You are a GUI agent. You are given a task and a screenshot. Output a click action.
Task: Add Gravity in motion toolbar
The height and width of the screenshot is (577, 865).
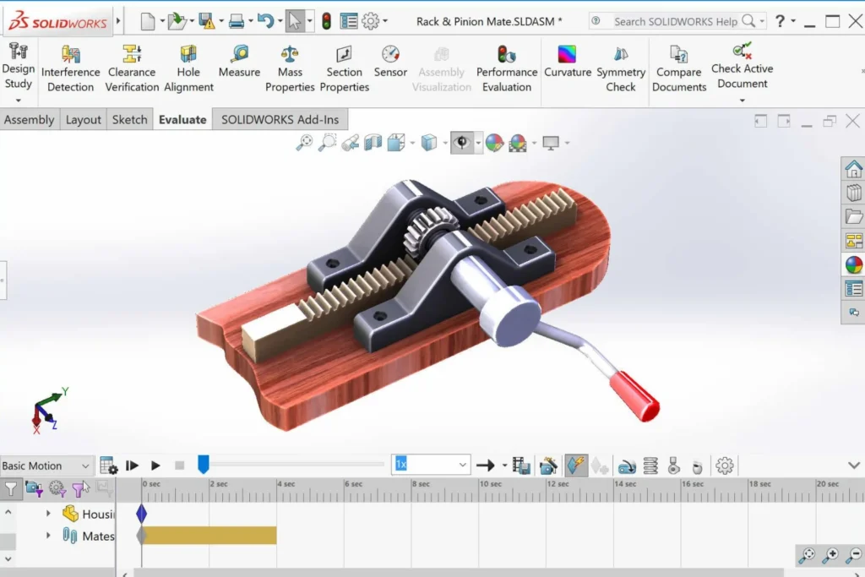pos(697,466)
